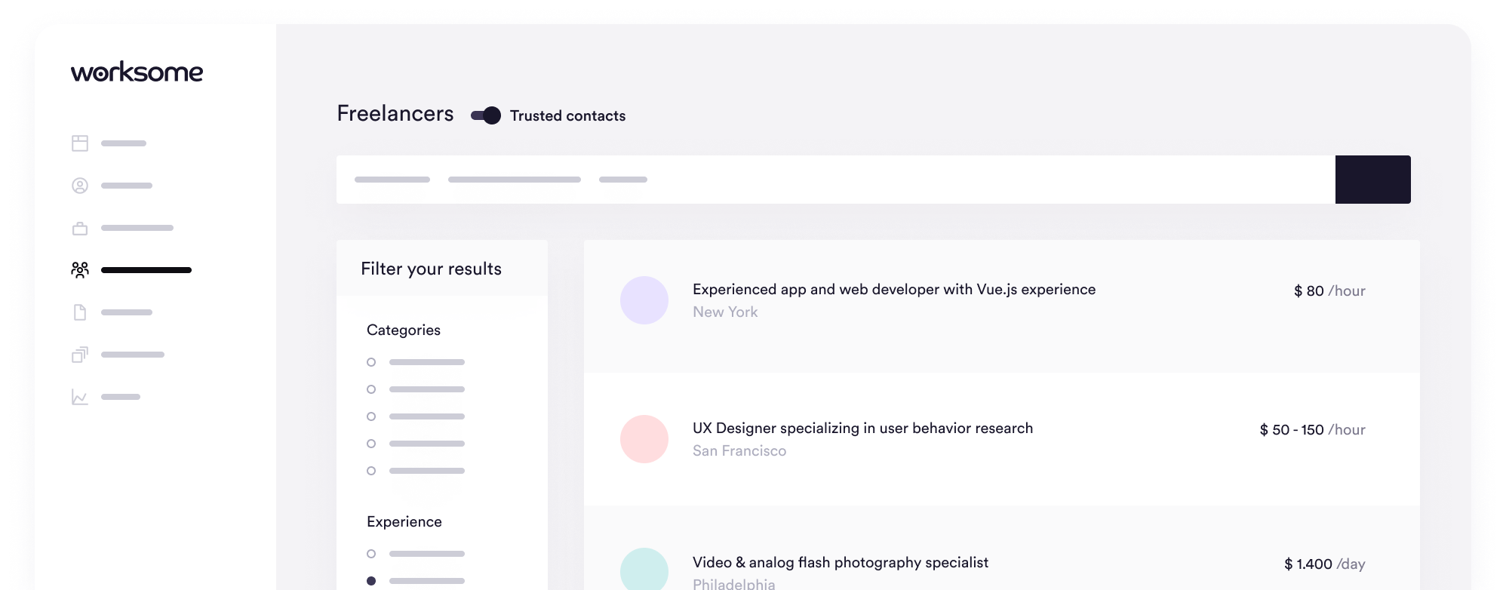1506x590 pixels.
Task: Open the Vue.js developer freelancer listing
Action: pos(893,290)
